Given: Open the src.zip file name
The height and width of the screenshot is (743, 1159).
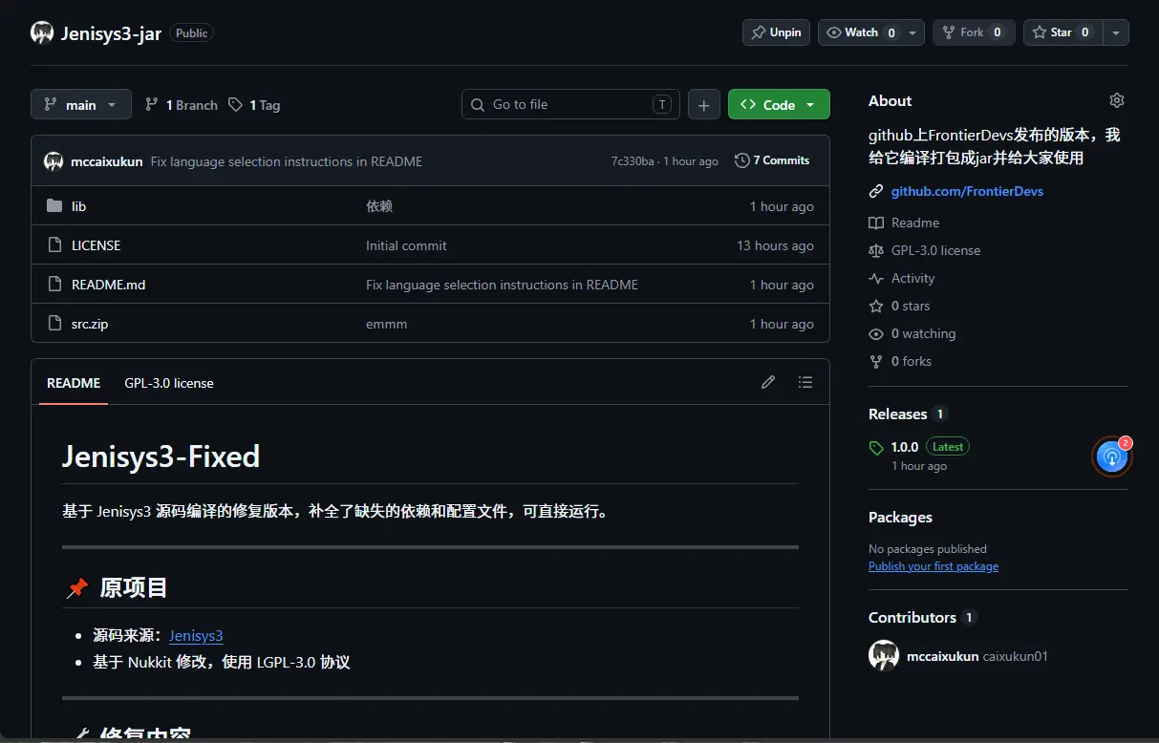Looking at the screenshot, I should [x=90, y=324].
